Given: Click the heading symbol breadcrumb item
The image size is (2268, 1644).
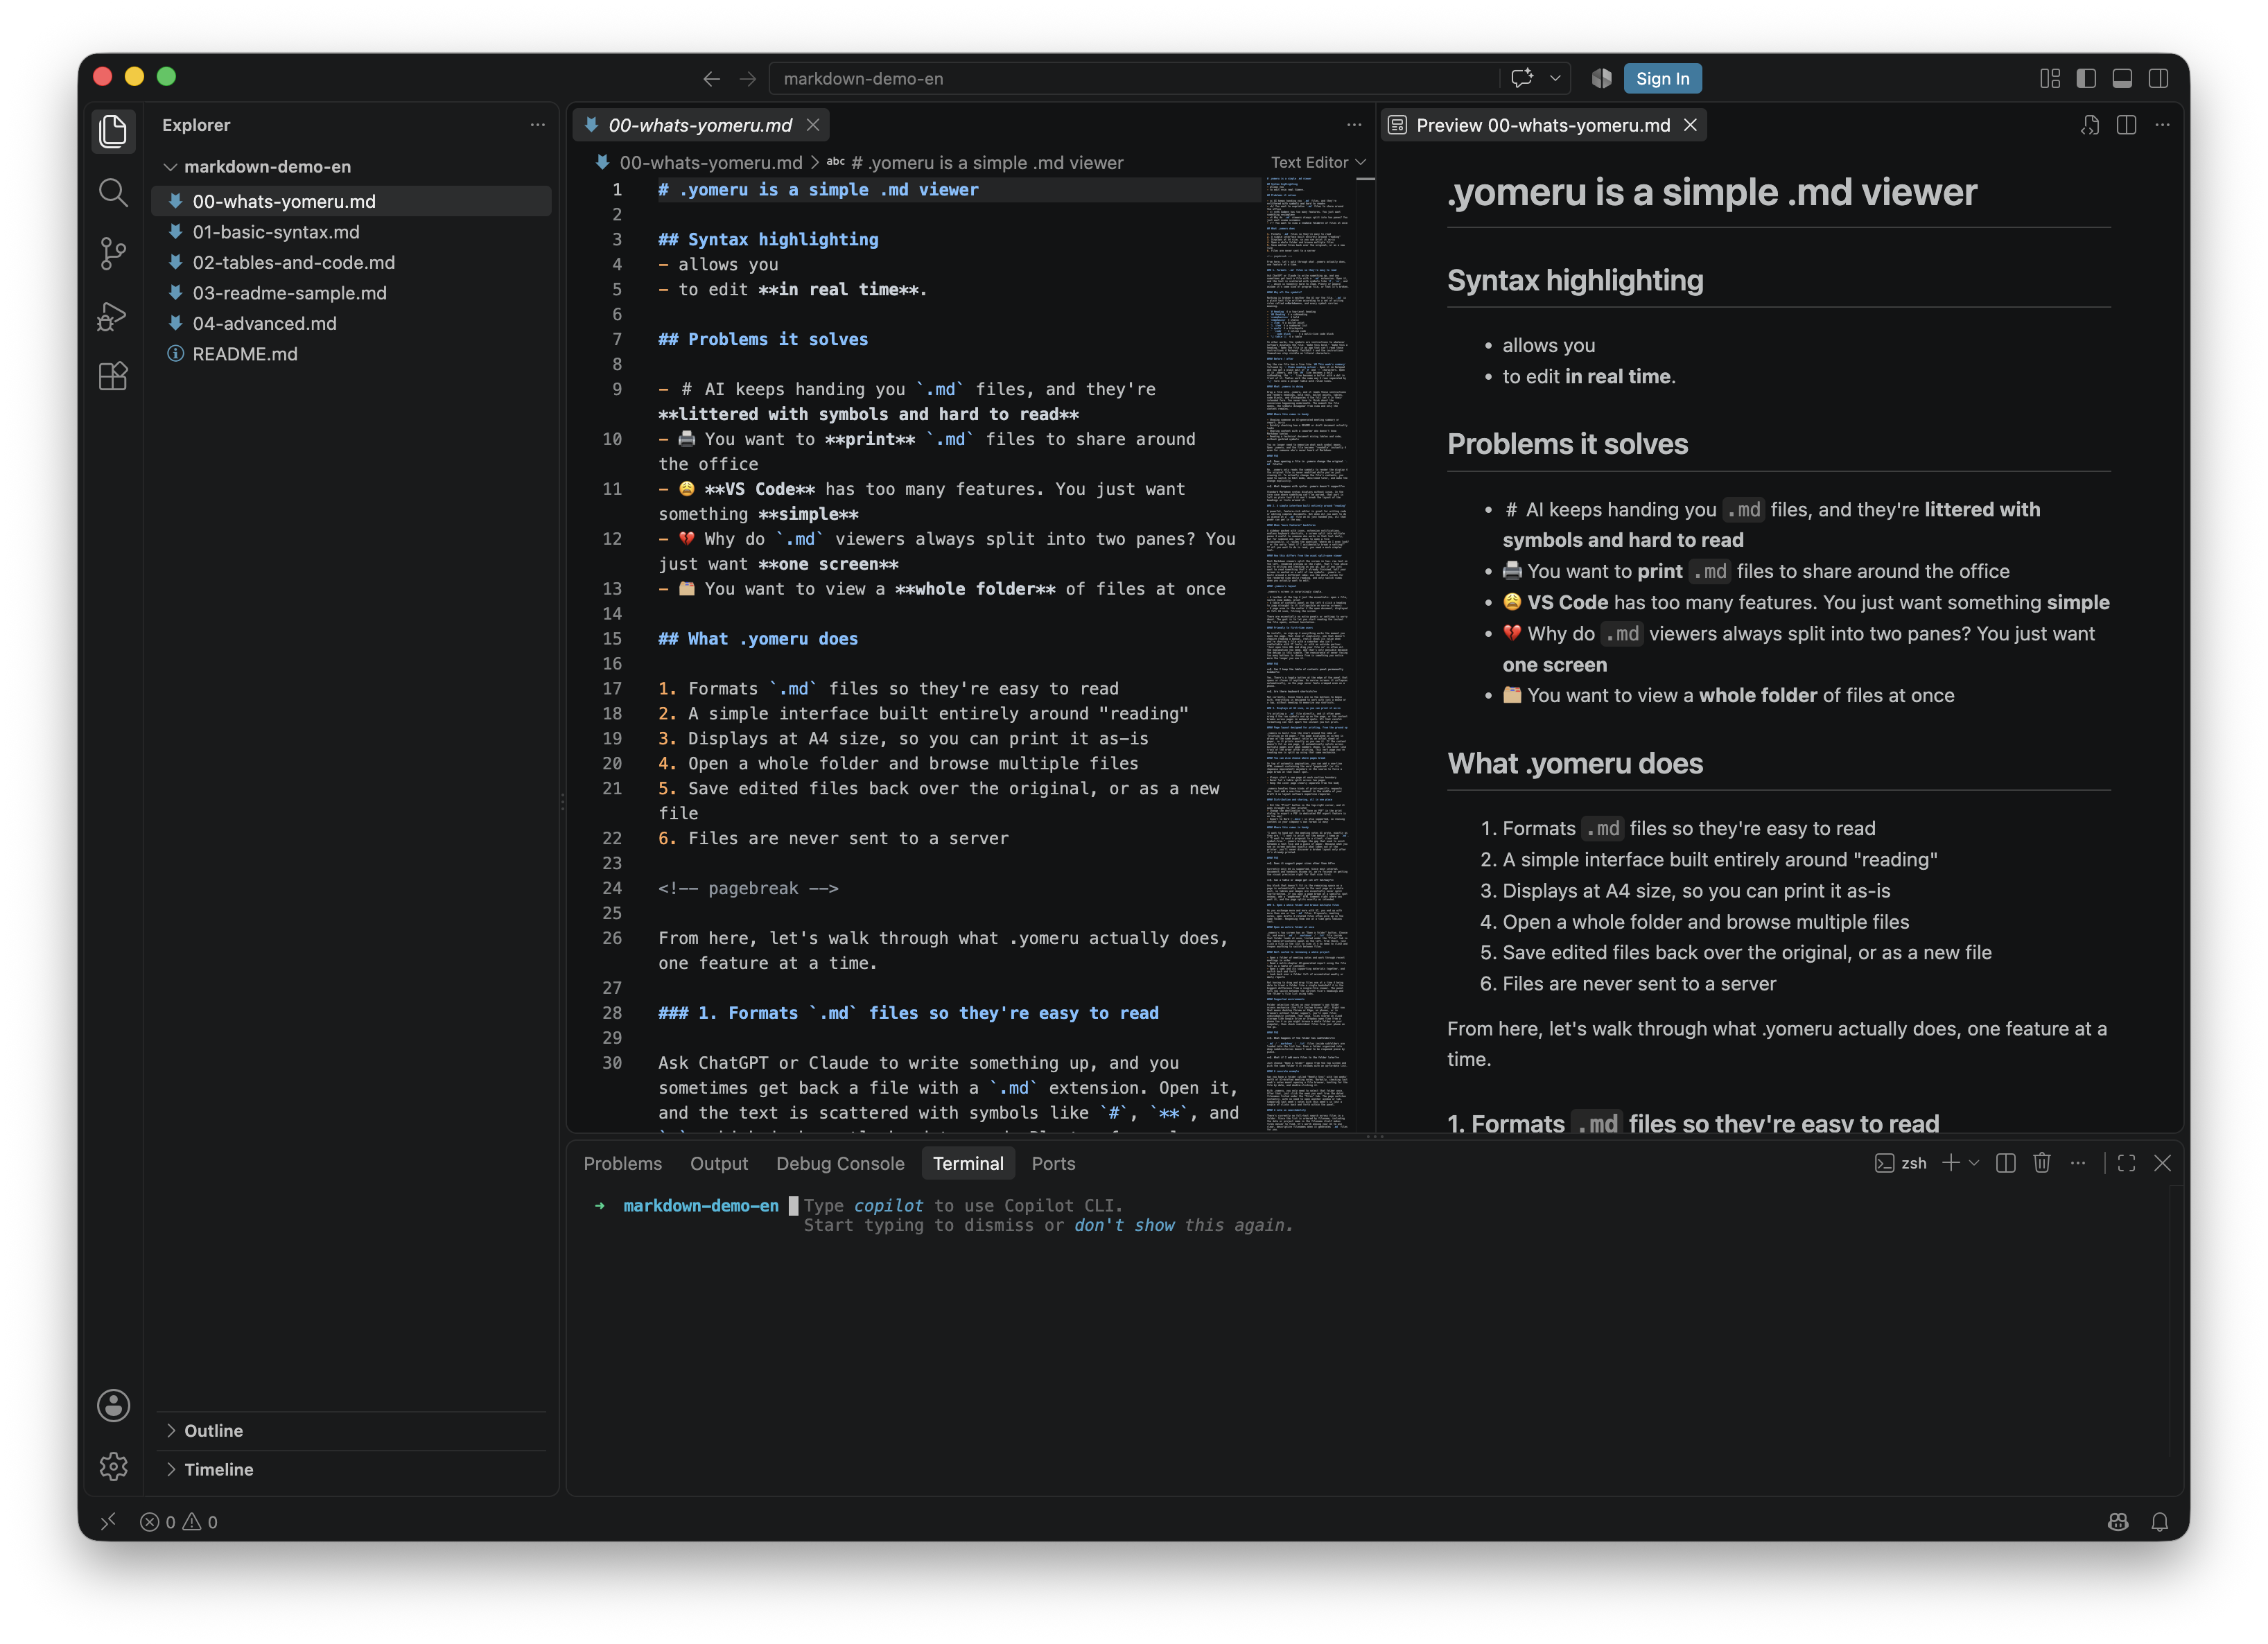Looking at the screenshot, I should coord(975,162).
